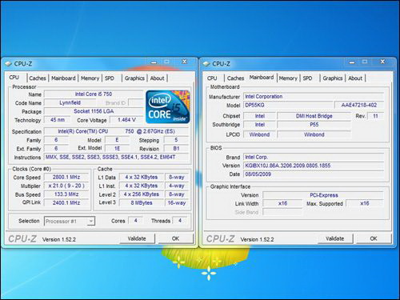Viewport: 400px width, 300px height.
Task: Select SPD tab in left window
Action: click(110, 78)
